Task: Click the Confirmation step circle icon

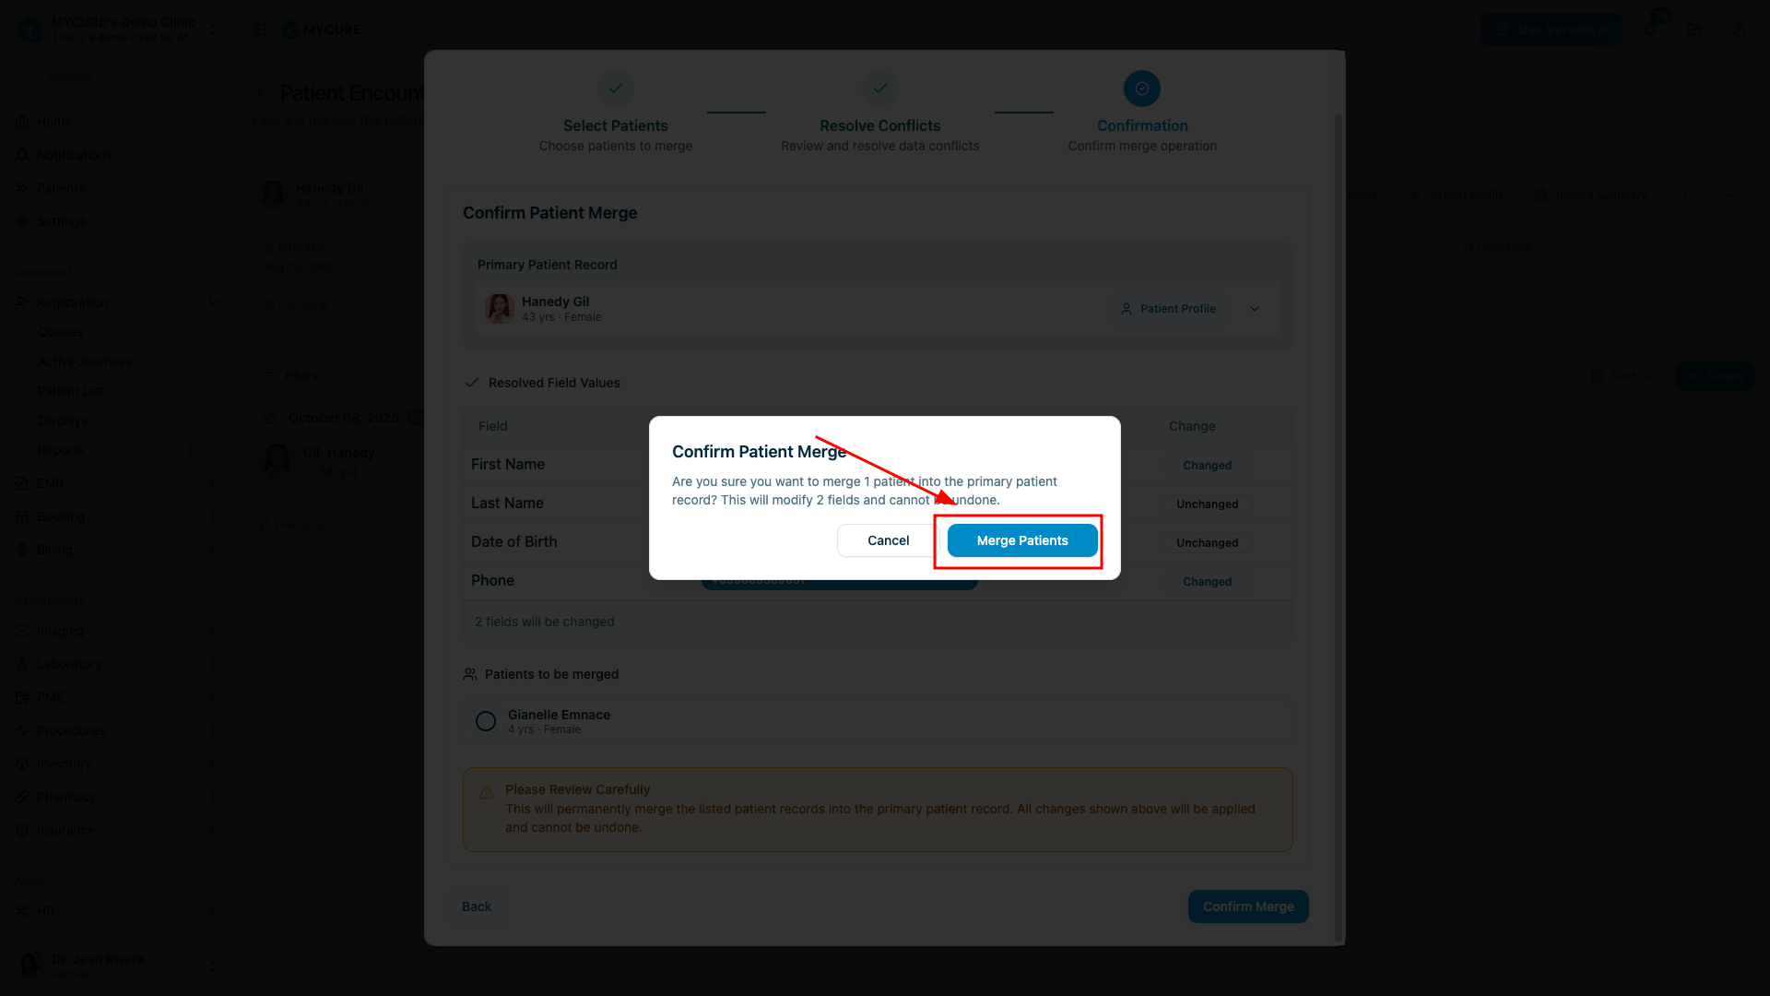Action: pos(1142,89)
